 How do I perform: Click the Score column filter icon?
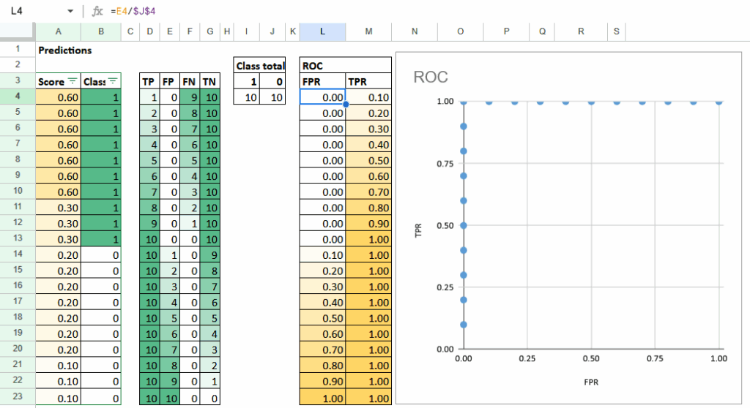[x=72, y=82]
